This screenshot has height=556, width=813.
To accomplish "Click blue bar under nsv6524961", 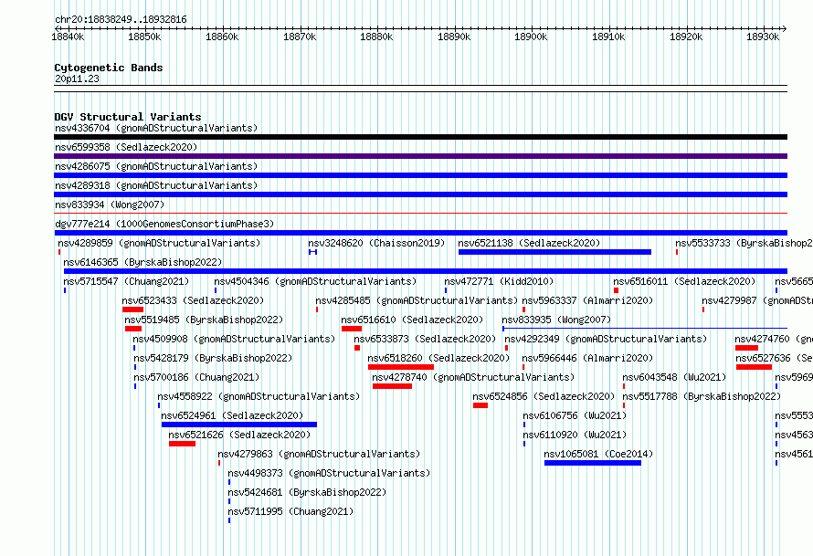I will 239,425.
